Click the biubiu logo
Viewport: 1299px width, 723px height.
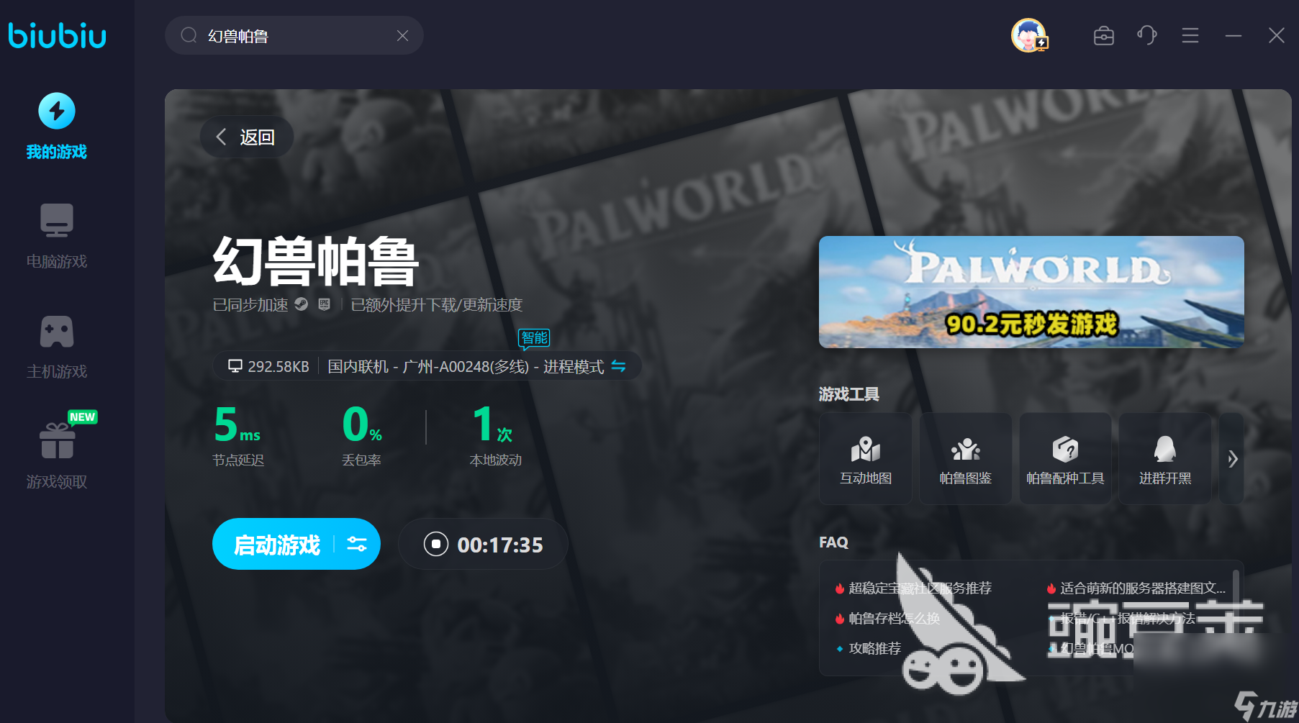[57, 36]
